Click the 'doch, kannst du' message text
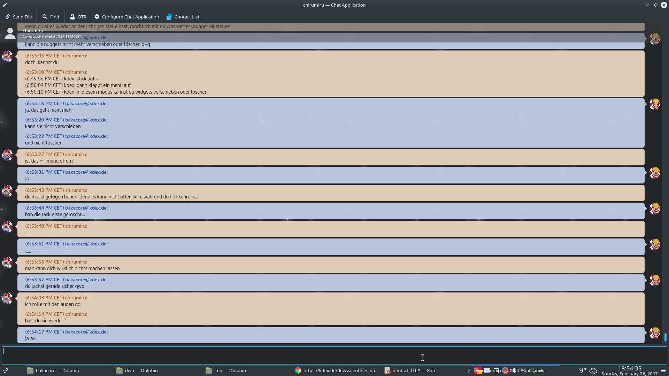Image resolution: width=669 pixels, height=376 pixels. pyautogui.click(x=42, y=62)
